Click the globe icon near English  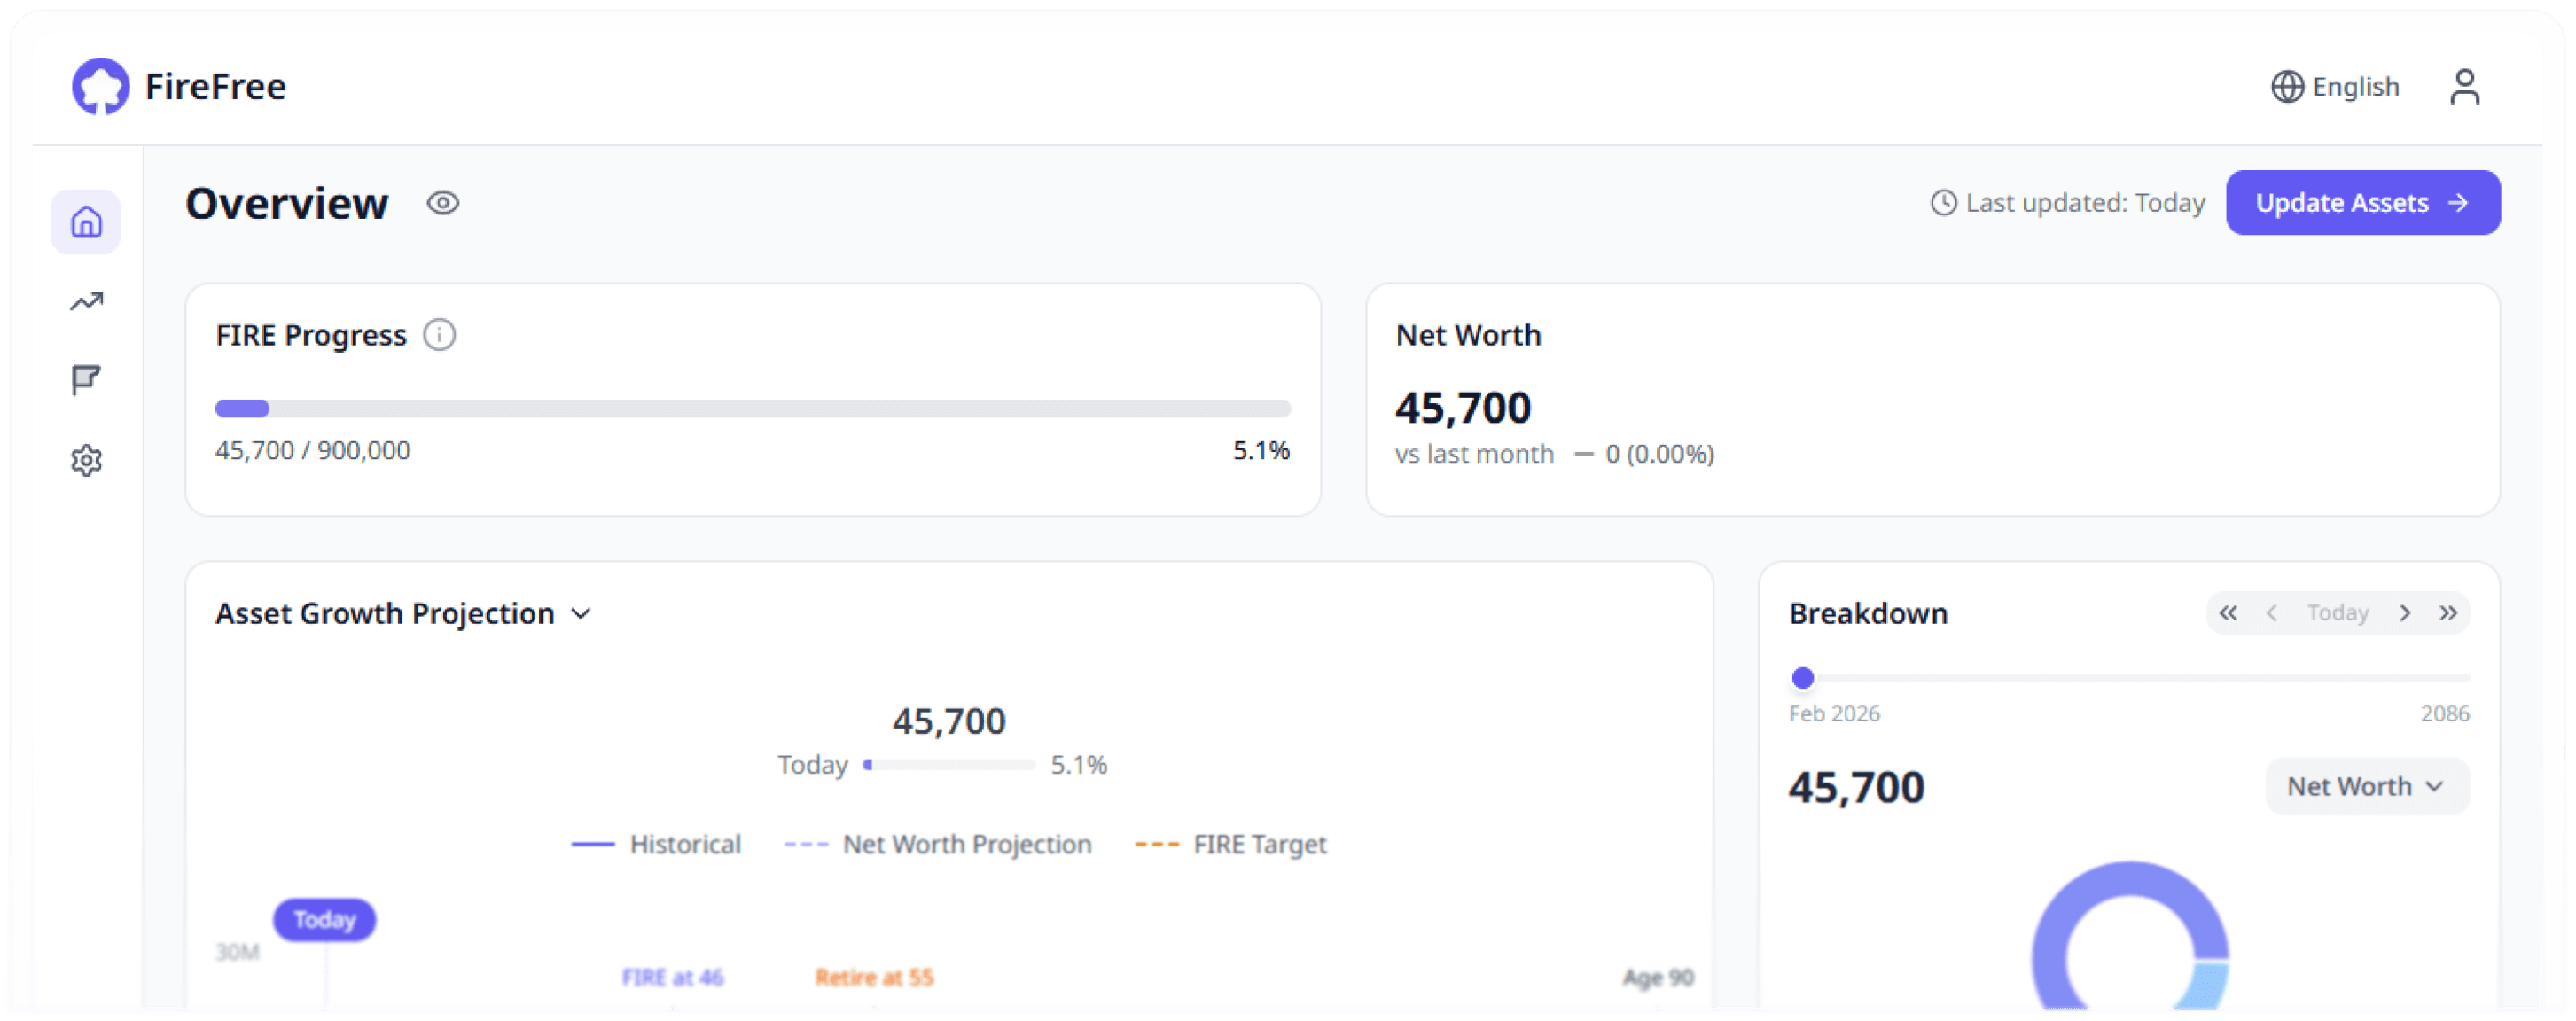pos(2289,87)
